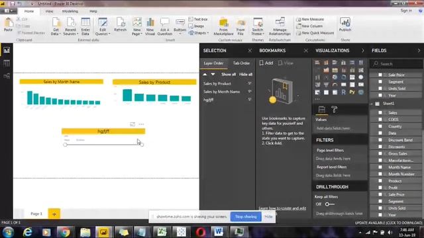Viewport: 424px width, 238px height.
Task: Collapse the Sheet1 table in Fields
Action: [372, 104]
